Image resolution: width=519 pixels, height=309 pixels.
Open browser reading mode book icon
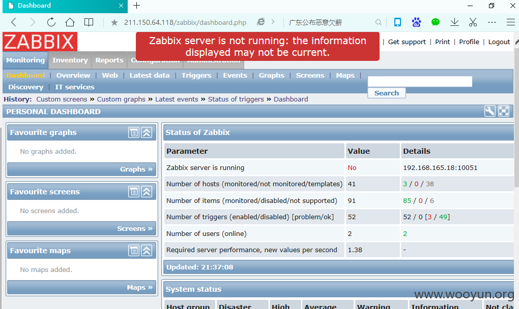pyautogui.click(x=89, y=22)
